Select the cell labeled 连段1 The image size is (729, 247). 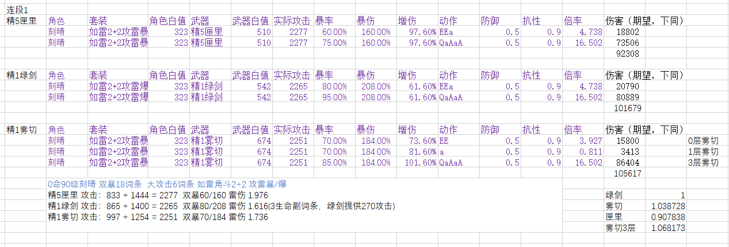pyautogui.click(x=17, y=10)
